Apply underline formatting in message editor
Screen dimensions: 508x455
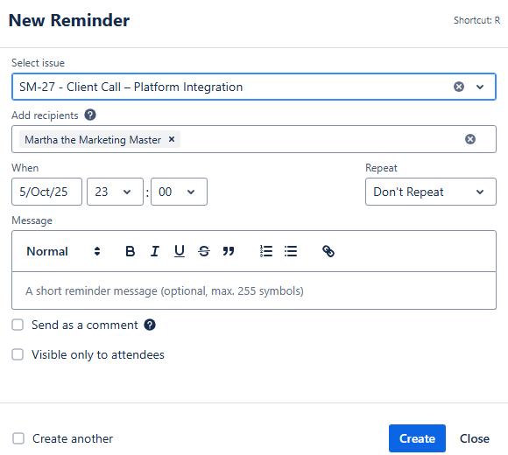180,251
